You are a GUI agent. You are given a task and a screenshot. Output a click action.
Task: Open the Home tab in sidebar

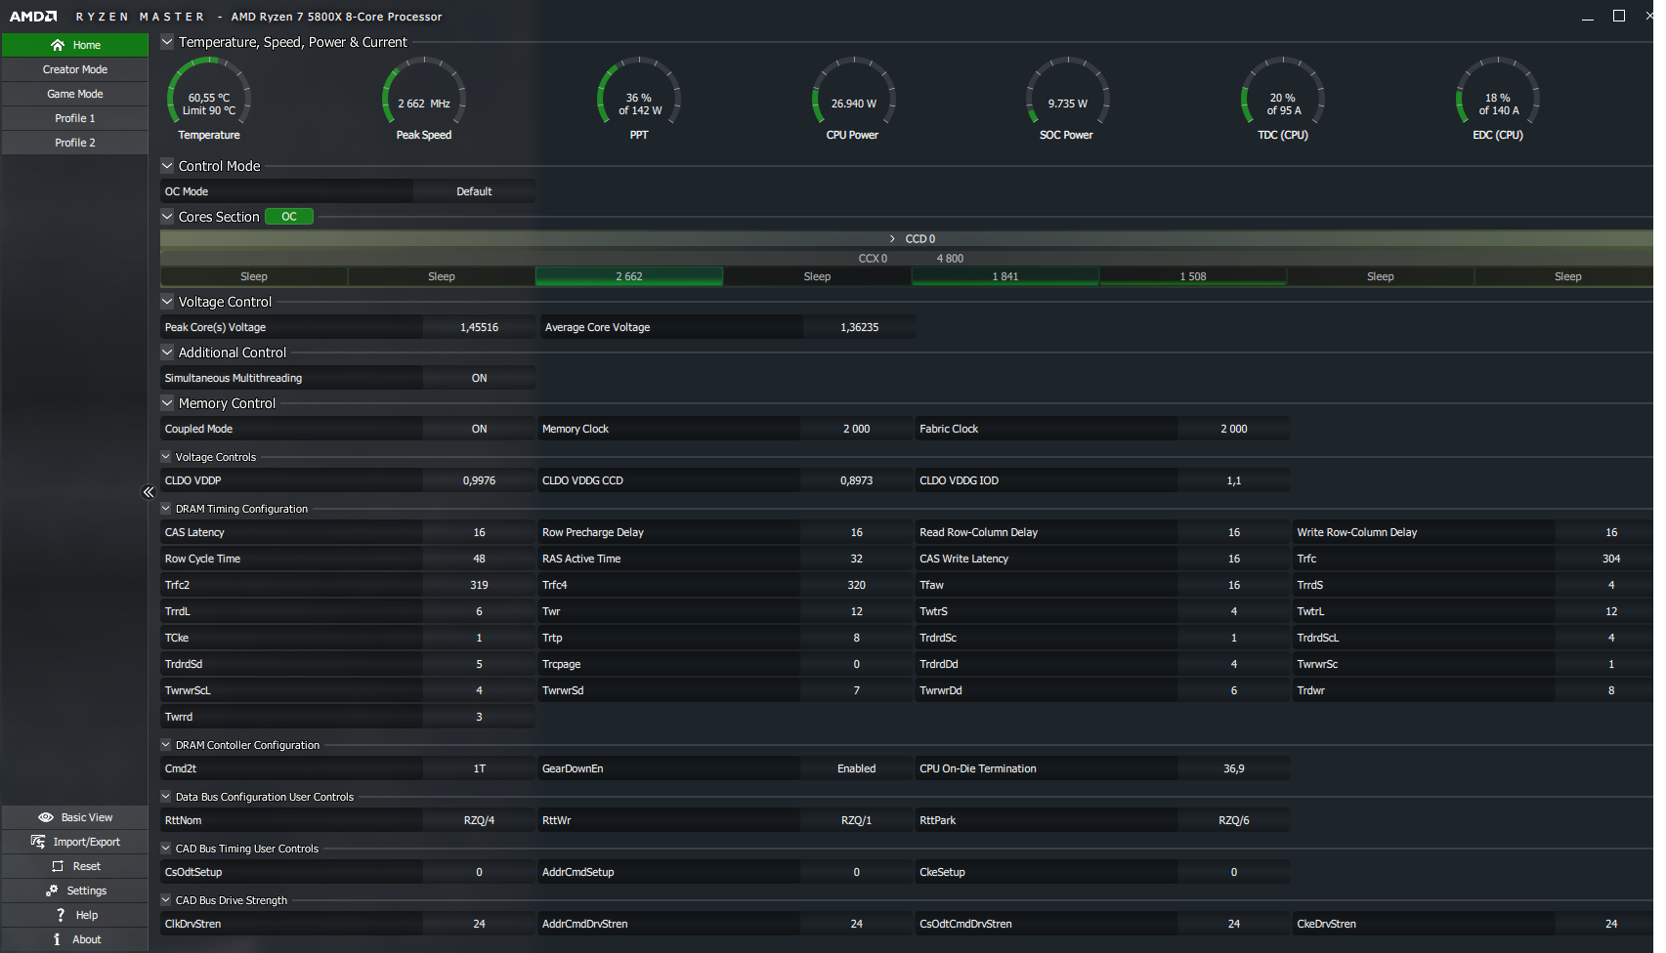(x=75, y=45)
